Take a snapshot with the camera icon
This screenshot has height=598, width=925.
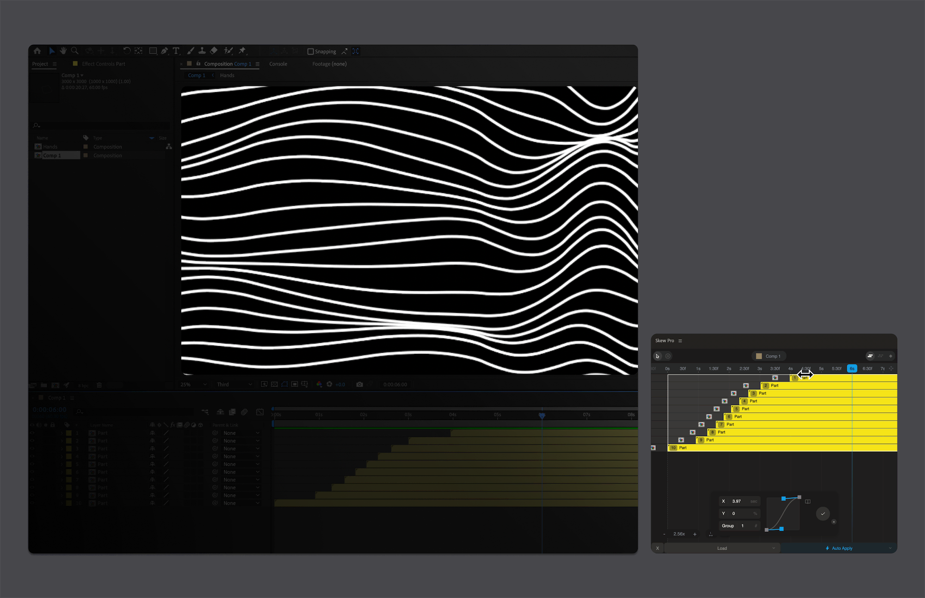pyautogui.click(x=360, y=384)
